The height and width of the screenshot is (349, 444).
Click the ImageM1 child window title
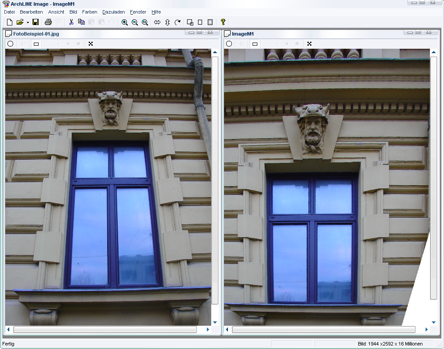click(243, 34)
